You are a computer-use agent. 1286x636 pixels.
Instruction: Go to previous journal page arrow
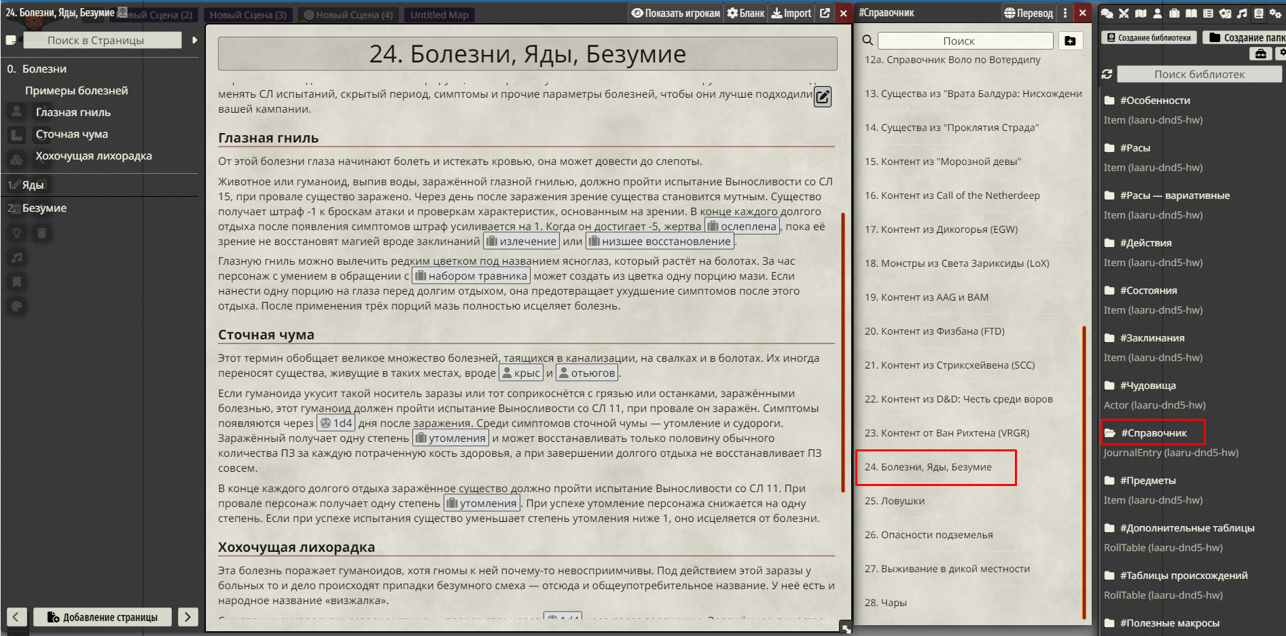[16, 616]
